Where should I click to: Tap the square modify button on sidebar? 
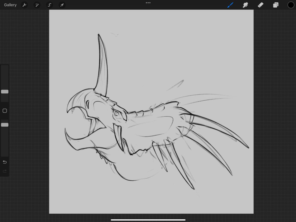tap(5, 111)
